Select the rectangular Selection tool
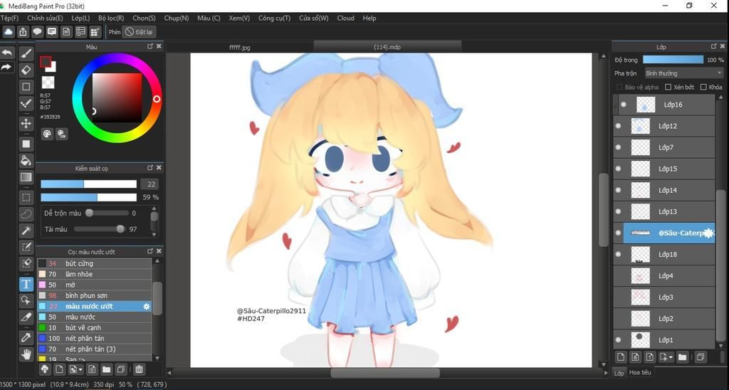 26,197
